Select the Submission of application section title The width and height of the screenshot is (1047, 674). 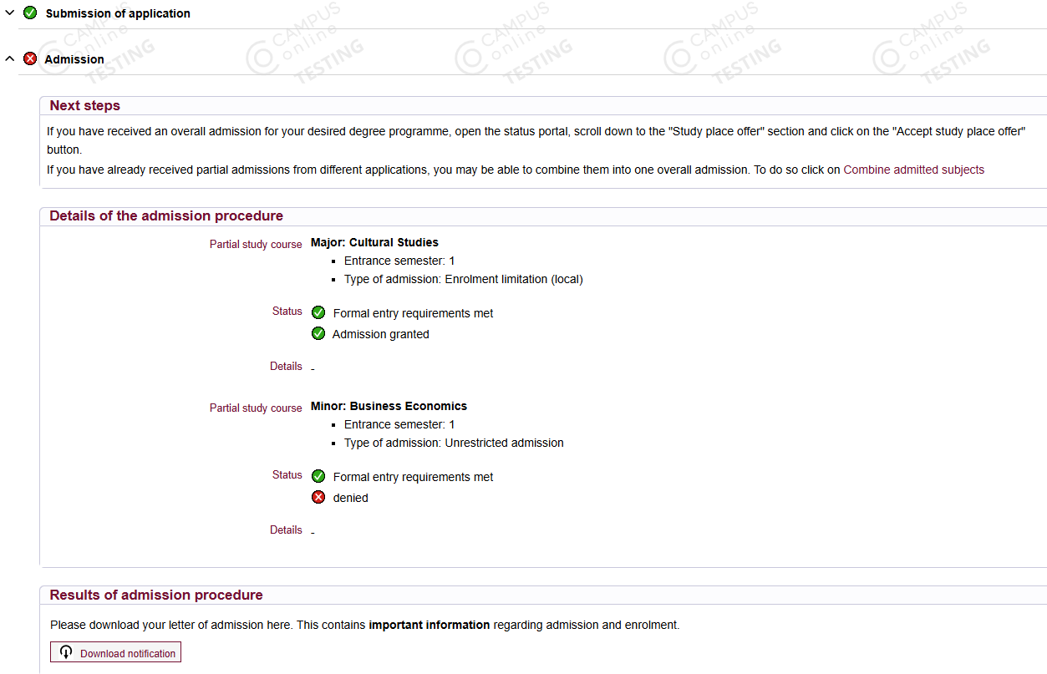tap(118, 13)
